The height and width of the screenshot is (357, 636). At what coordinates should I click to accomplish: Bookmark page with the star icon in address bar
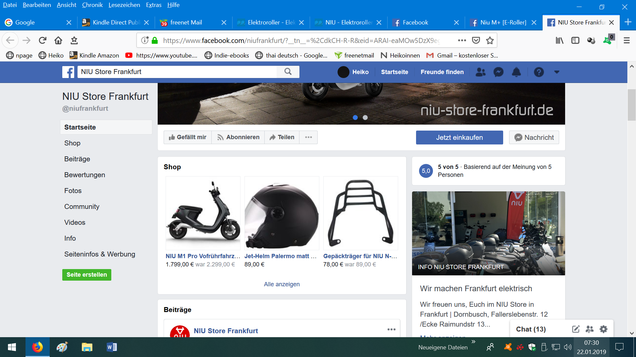point(490,40)
